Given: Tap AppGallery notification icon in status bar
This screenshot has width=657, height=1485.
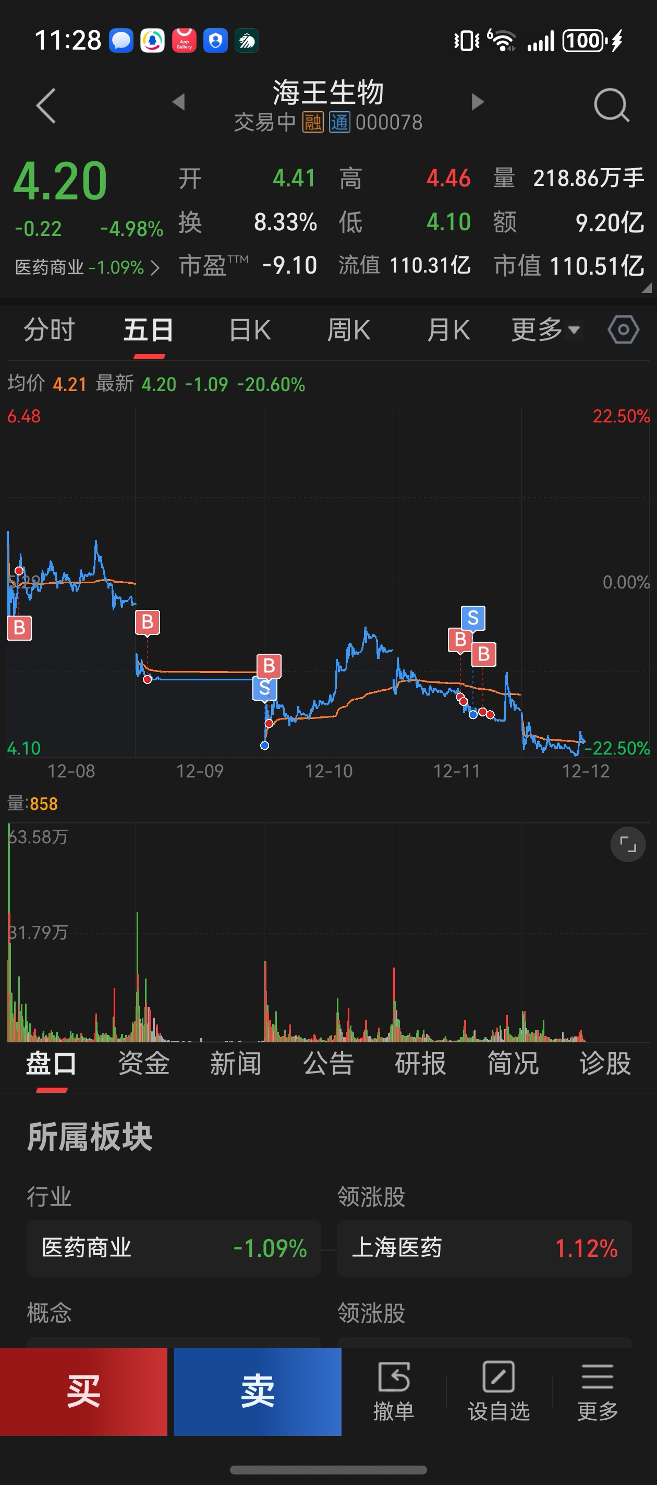Looking at the screenshot, I should [x=184, y=41].
